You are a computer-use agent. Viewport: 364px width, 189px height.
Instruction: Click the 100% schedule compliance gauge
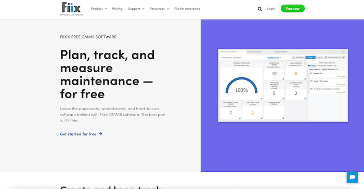click(x=241, y=86)
